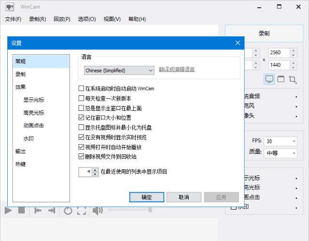
Task: Jump to end marker icon
Action: [x=52, y=211]
